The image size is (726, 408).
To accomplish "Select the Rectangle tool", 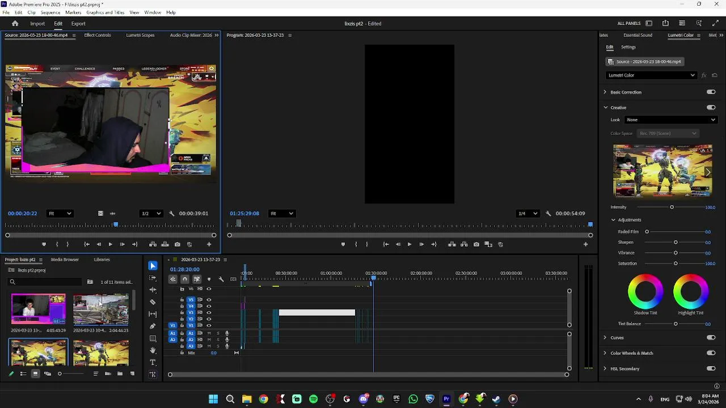I will tap(153, 338).
